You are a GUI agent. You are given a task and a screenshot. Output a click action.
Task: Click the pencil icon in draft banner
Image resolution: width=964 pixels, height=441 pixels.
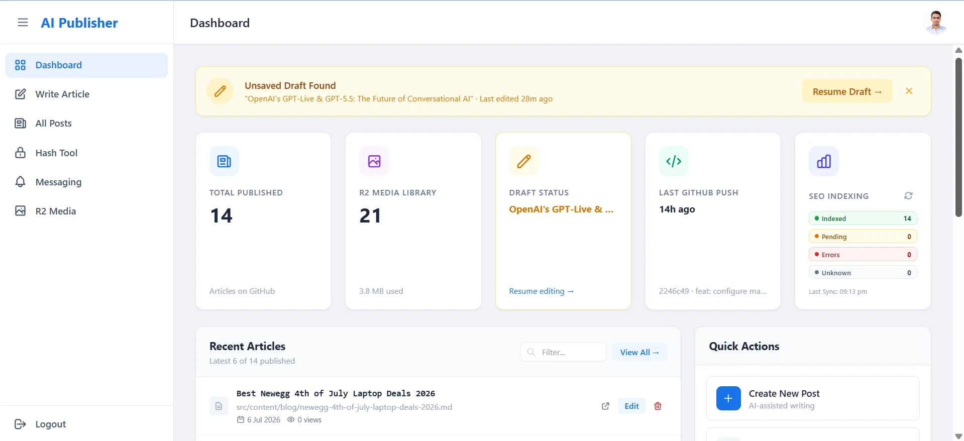click(x=220, y=91)
